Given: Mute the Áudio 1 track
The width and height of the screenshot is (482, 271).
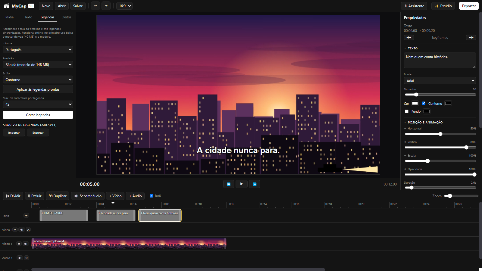Looking at the screenshot, I should click(20, 258).
